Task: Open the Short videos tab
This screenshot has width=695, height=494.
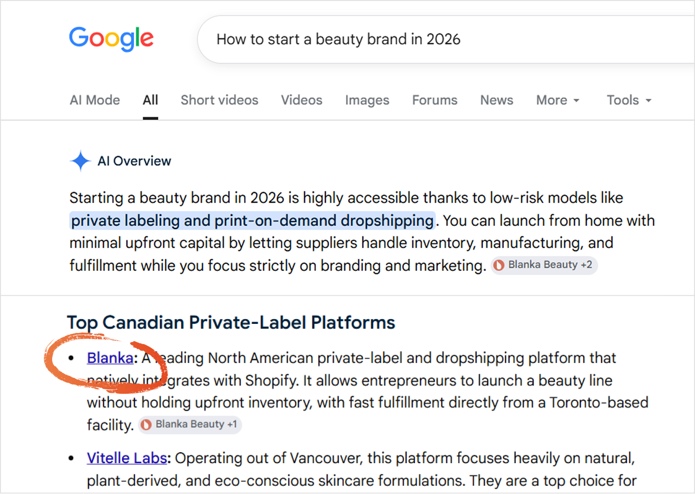Action: pyautogui.click(x=220, y=100)
